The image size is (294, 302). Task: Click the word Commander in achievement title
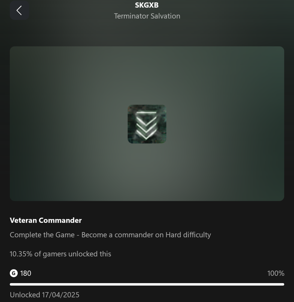coord(60,220)
